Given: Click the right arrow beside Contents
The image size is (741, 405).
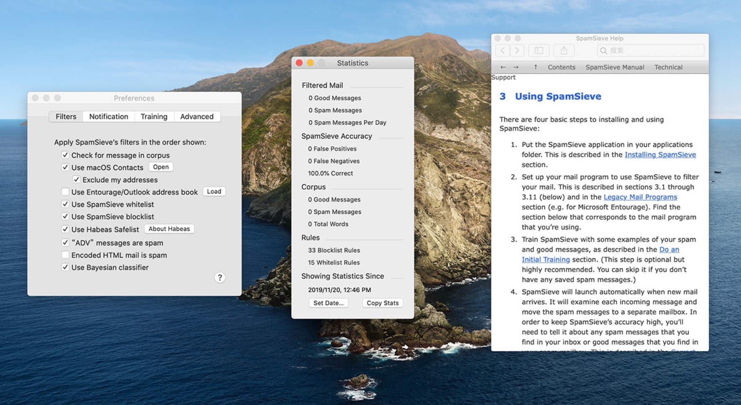Looking at the screenshot, I should click(516, 67).
